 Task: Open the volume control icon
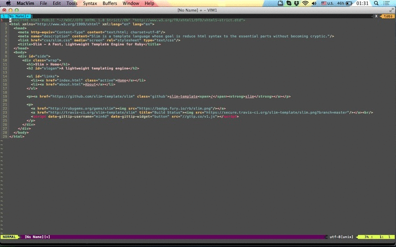tap(314, 3)
